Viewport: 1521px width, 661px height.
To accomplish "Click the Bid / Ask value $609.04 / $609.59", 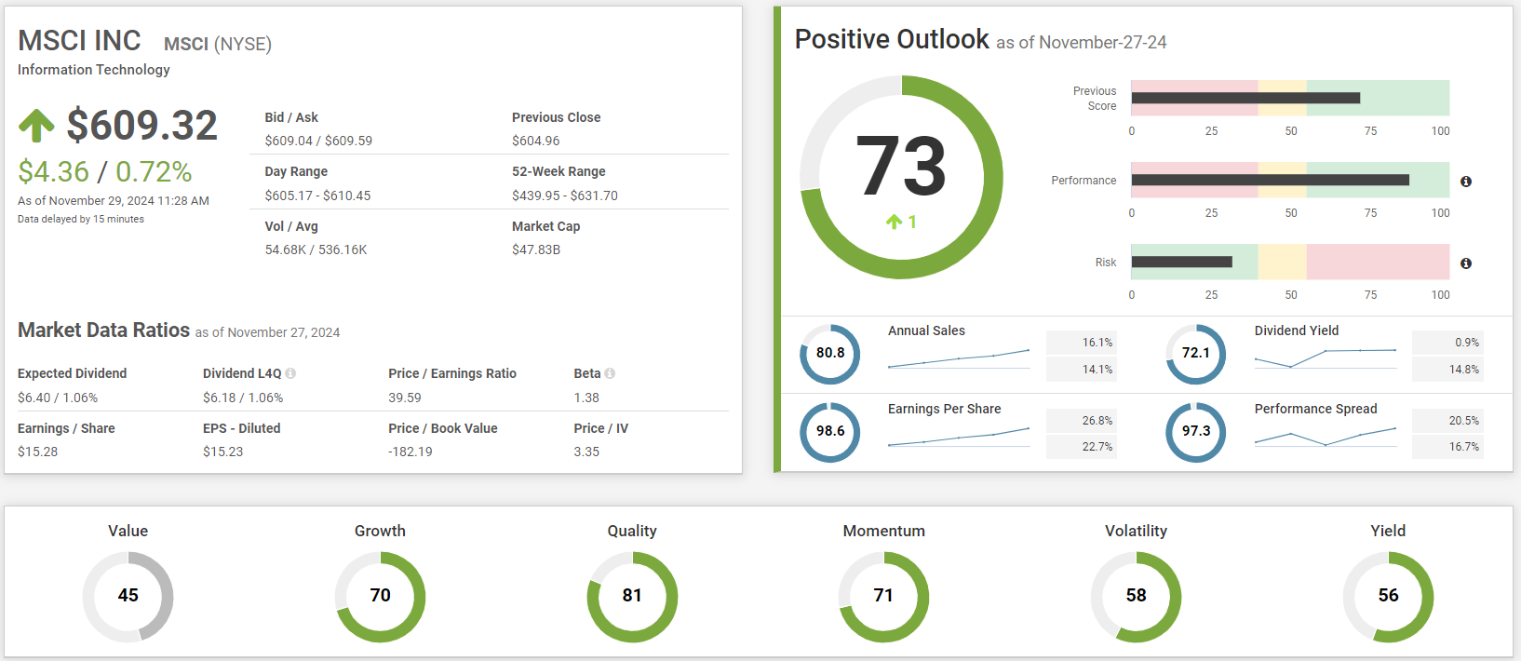I will tap(318, 141).
